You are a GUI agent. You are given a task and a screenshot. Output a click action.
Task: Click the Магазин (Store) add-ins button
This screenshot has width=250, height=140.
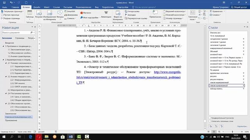click(86, 13)
